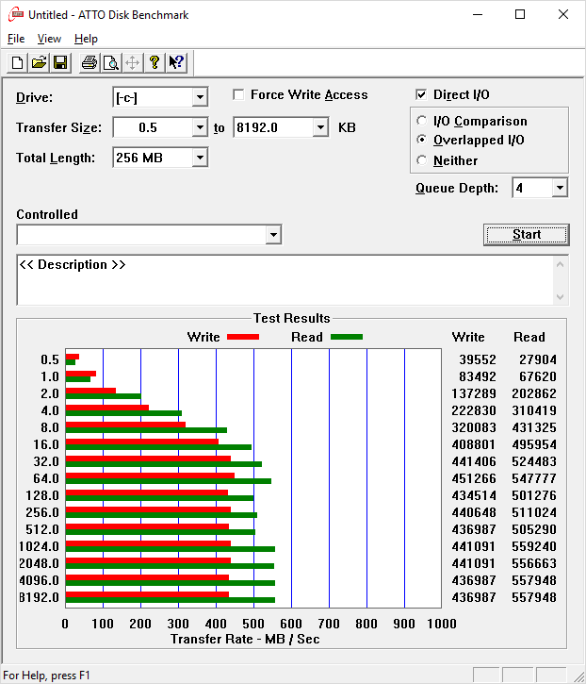
Task: Click the 'For Help, press F1' status text
Action: pyautogui.click(x=46, y=676)
